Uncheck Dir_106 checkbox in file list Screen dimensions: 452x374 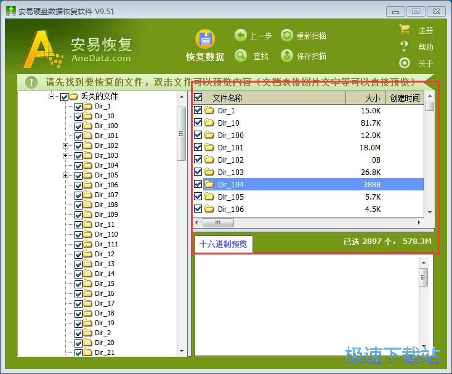[x=198, y=208]
